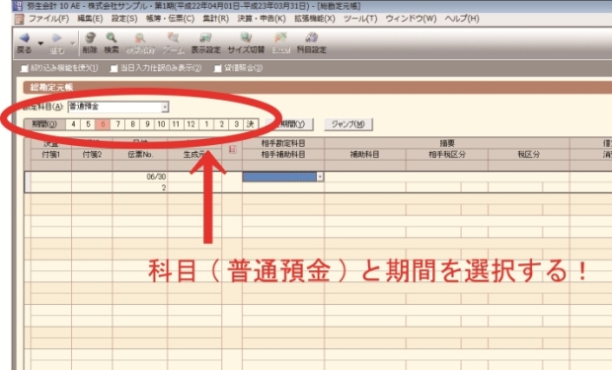Image resolution: width=612 pixels, height=370 pixels.
Task: Click the 摘要 column header
Action: [447, 144]
